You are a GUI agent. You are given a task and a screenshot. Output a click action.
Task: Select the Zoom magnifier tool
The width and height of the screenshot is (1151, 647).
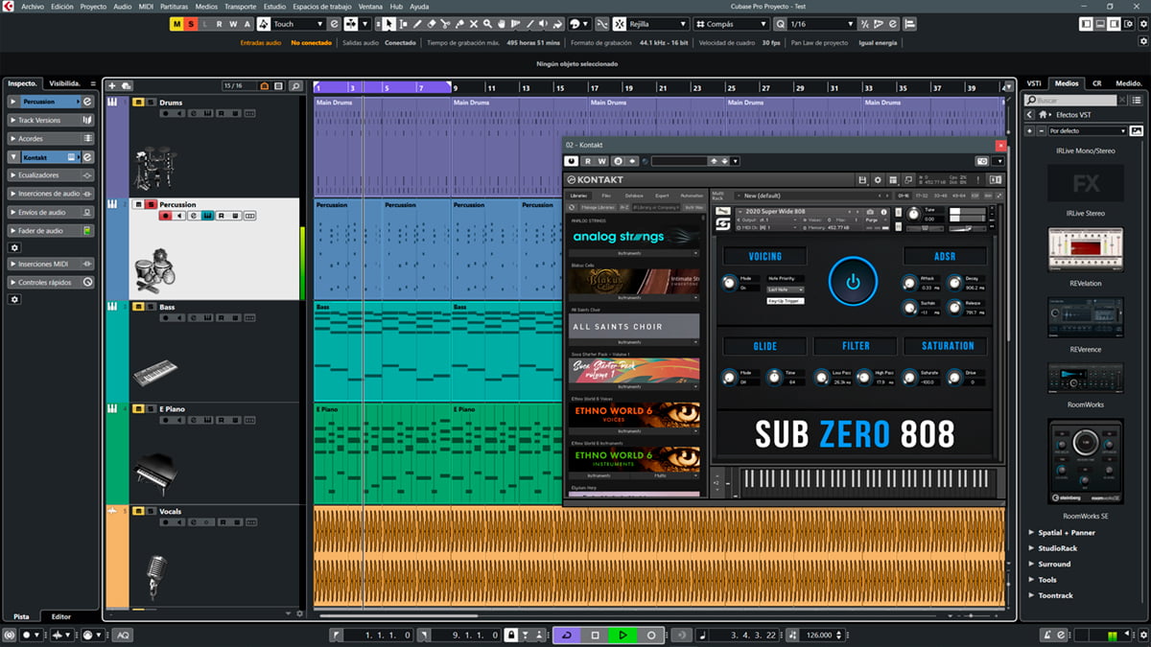(x=487, y=23)
